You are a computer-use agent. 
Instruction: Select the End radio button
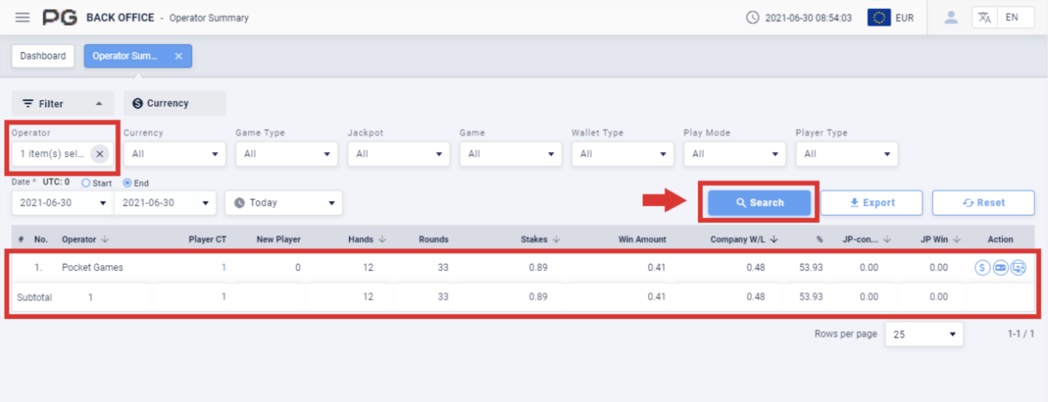(x=127, y=183)
